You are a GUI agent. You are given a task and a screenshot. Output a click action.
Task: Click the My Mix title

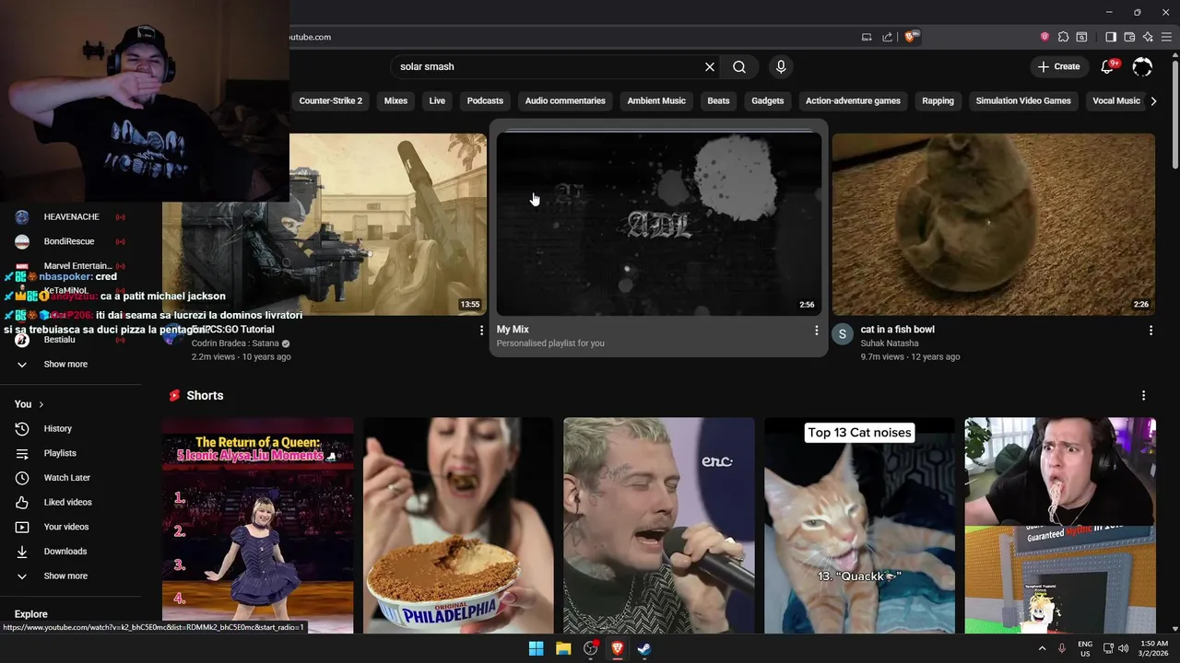(x=513, y=330)
